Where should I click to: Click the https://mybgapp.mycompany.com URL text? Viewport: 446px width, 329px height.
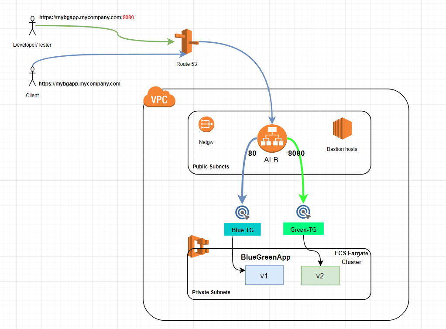80,83
